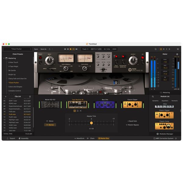Select snapshot D
The image size is (183, 183).
pos(169,49)
